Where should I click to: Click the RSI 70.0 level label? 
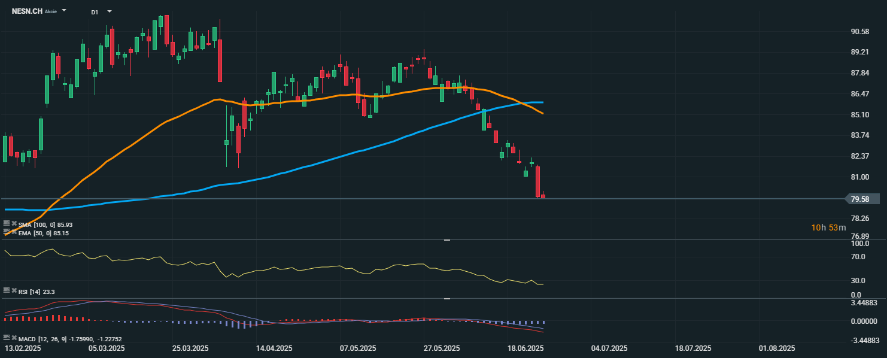858,257
